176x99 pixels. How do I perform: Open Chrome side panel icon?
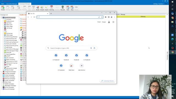109,17
